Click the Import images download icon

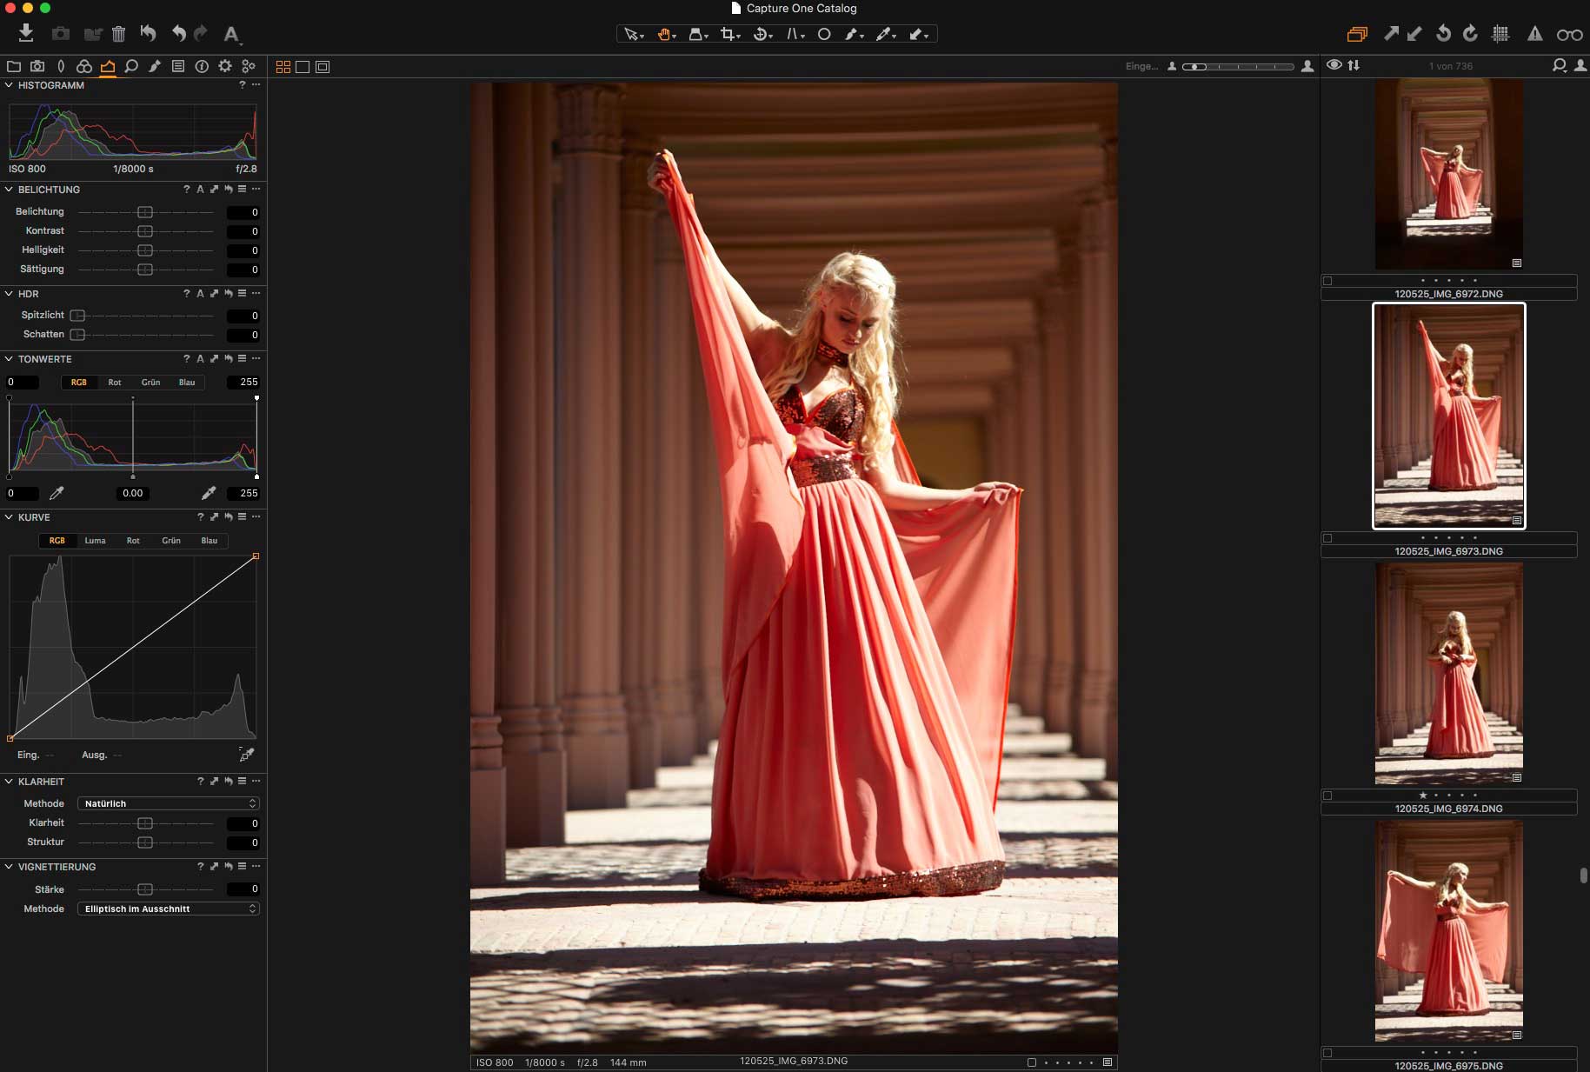[26, 33]
